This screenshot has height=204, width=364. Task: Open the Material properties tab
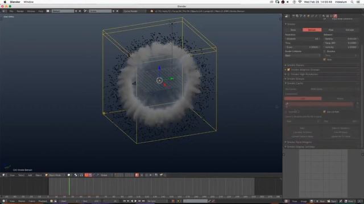coord(324,16)
